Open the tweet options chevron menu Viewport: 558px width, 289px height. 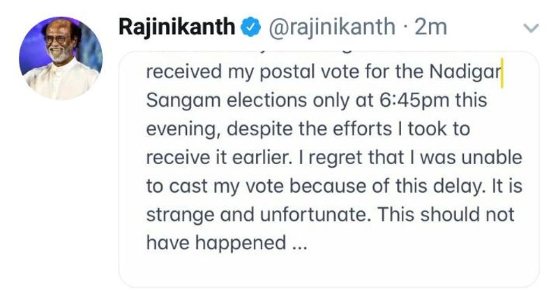tap(531, 29)
